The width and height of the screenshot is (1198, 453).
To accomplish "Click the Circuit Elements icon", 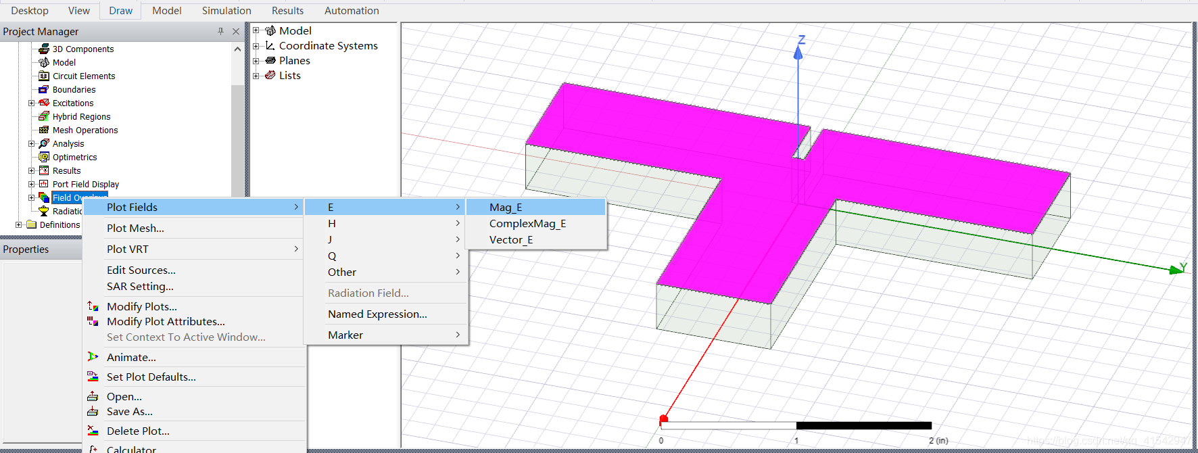I will (x=44, y=76).
